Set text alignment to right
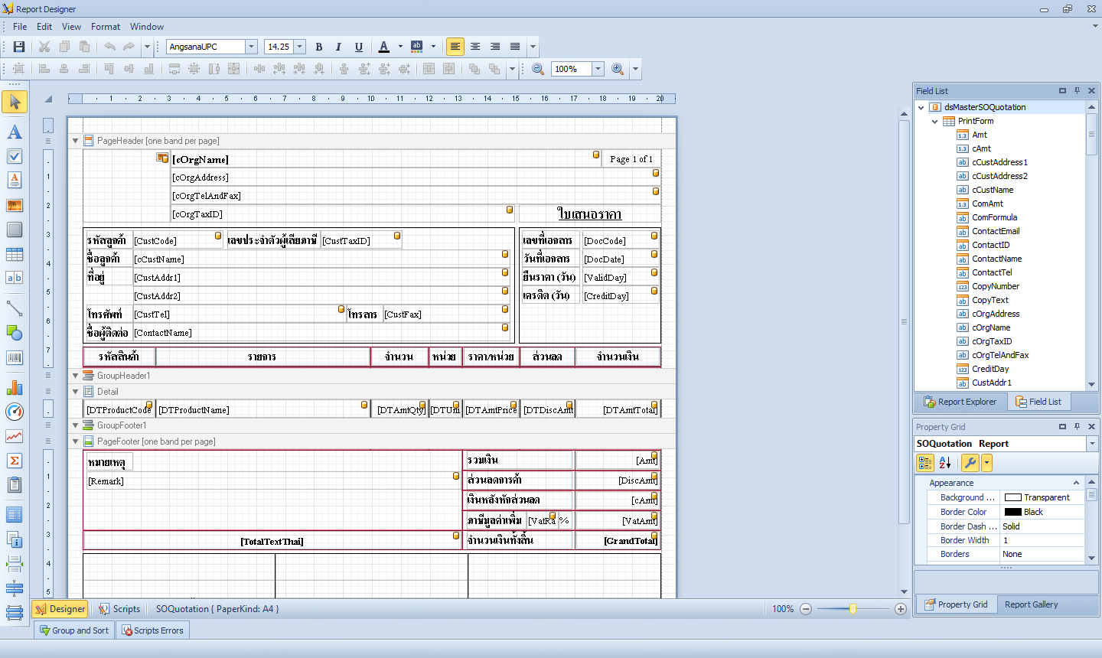 pyautogui.click(x=495, y=47)
